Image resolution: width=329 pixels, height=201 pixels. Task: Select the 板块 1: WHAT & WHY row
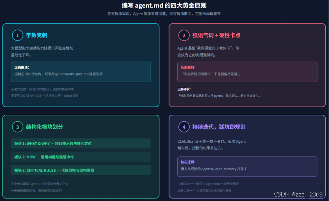point(81,143)
